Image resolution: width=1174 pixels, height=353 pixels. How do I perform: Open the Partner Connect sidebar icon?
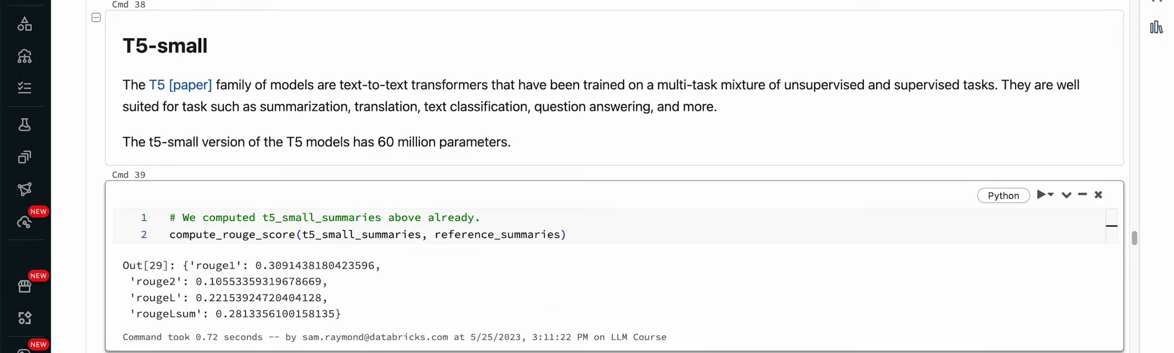(x=24, y=318)
